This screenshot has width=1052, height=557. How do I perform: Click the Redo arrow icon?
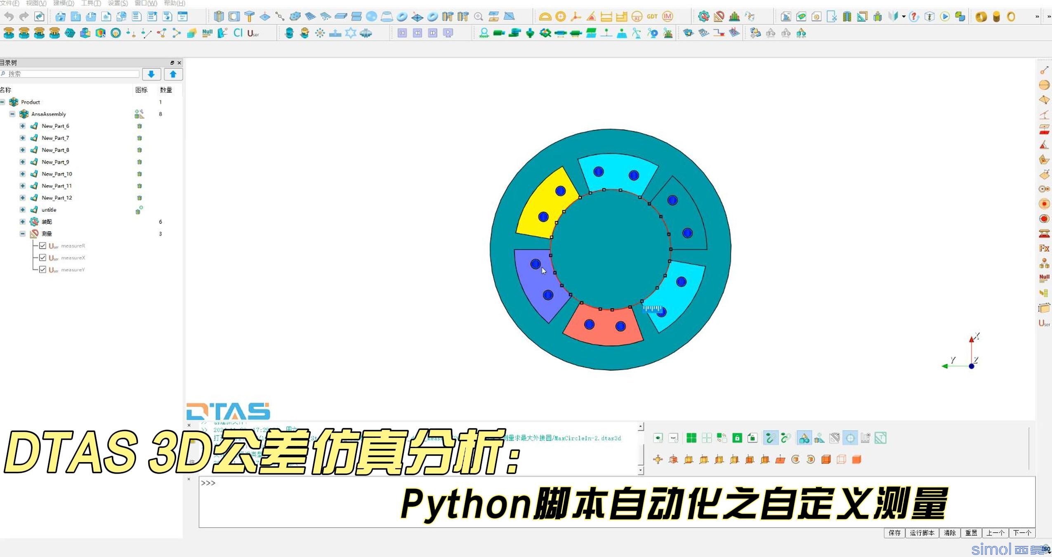(24, 17)
